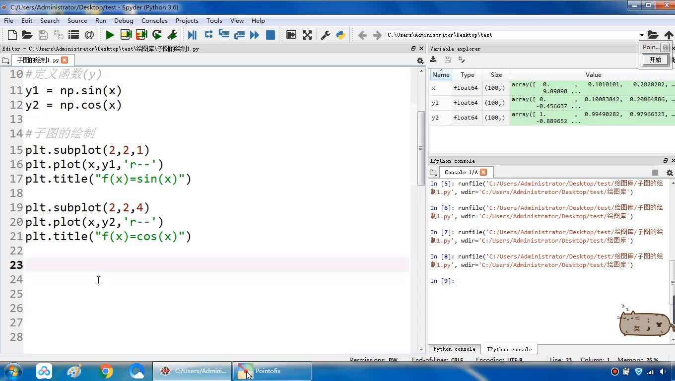Sort variables by the Size column header

click(x=496, y=75)
